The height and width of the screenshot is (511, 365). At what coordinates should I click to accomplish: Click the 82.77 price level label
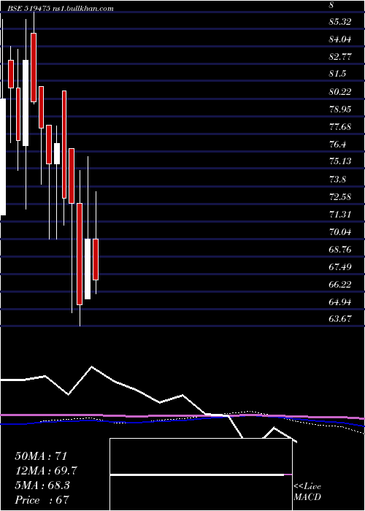pos(340,57)
